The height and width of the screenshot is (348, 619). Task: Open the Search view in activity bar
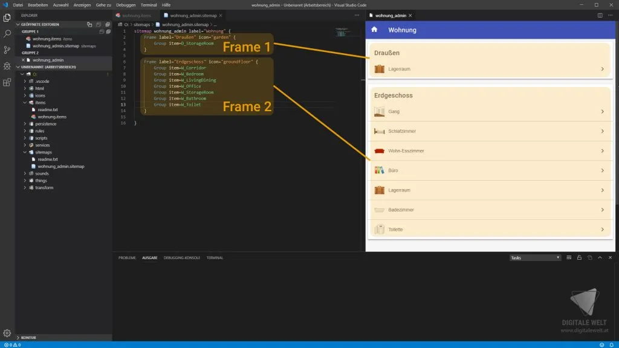[7, 34]
